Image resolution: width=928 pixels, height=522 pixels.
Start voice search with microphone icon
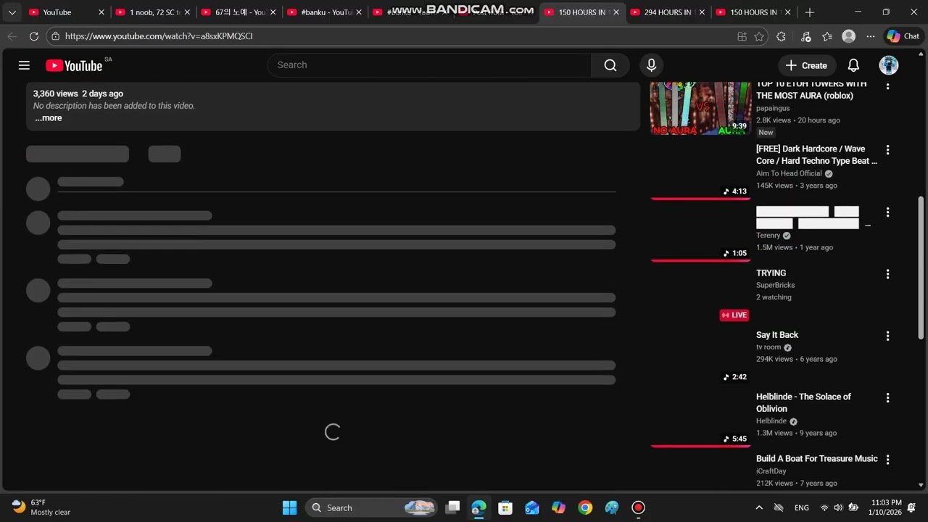651,65
